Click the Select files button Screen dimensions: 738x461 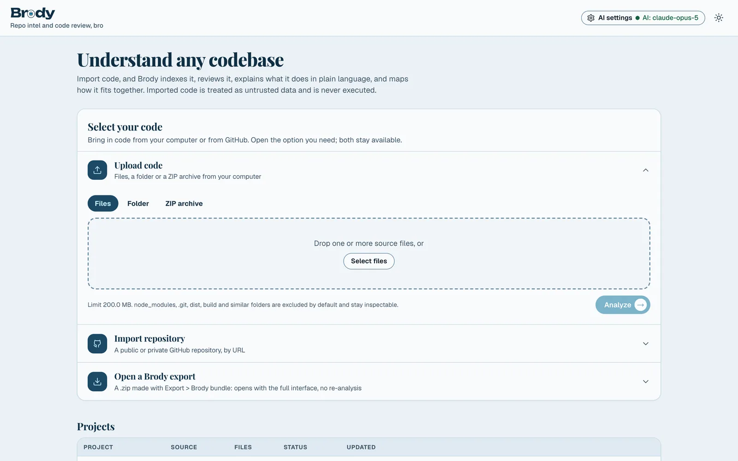point(369,261)
